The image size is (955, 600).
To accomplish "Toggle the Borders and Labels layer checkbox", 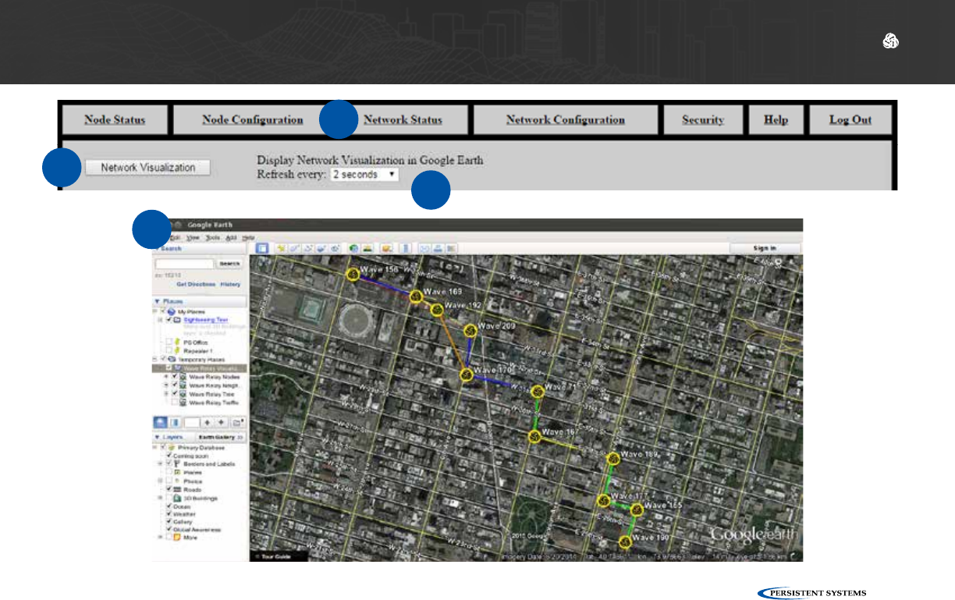I will (169, 463).
